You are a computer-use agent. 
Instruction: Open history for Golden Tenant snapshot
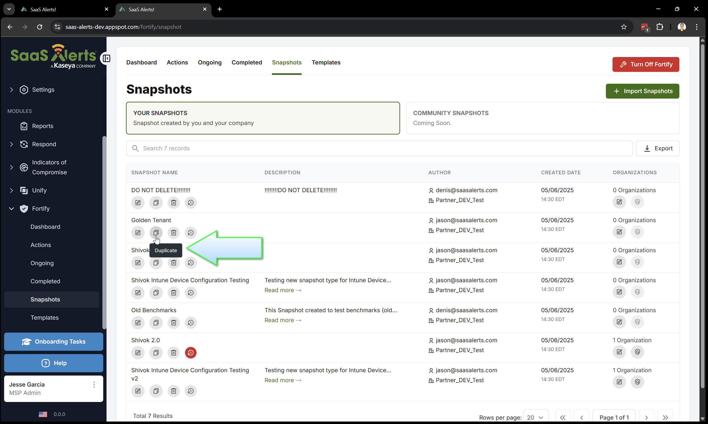point(190,233)
